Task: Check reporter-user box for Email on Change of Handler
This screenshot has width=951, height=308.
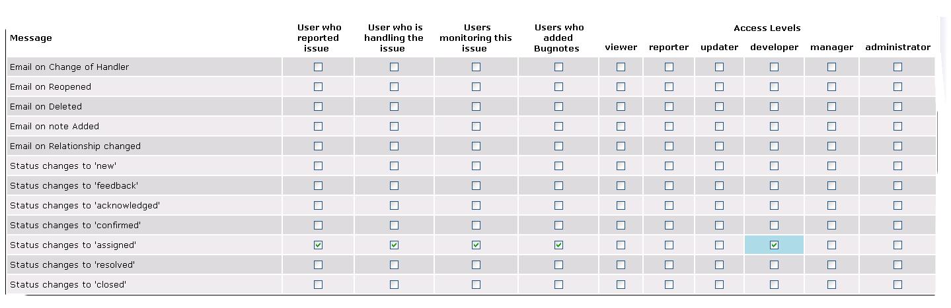Action: click(x=318, y=67)
